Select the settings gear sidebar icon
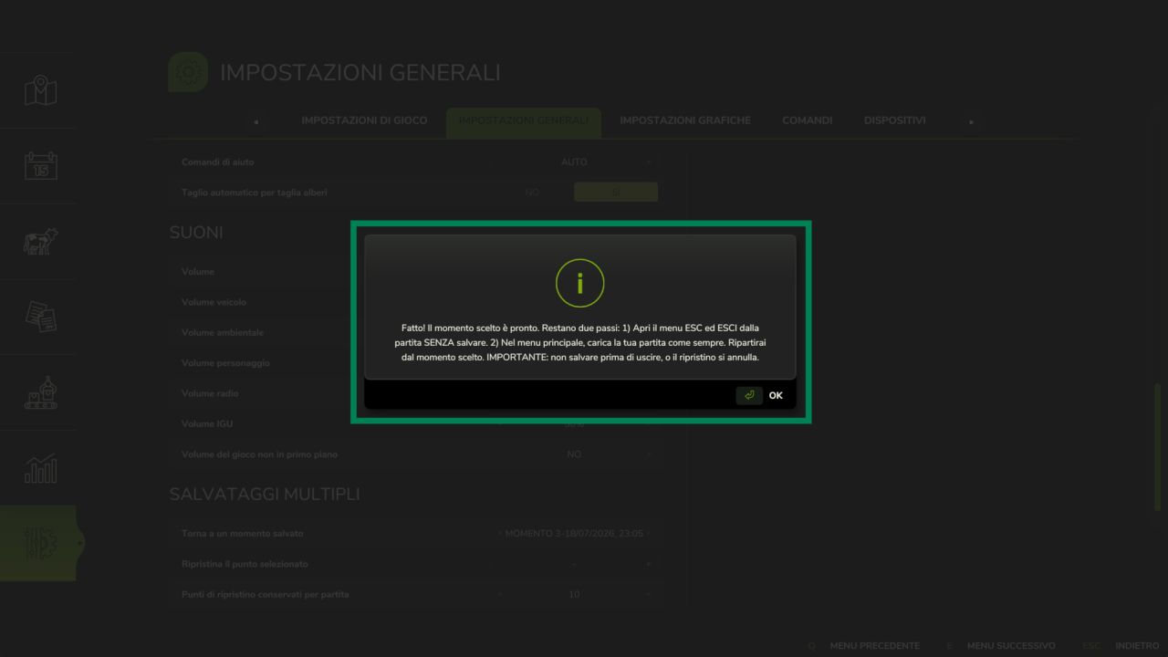The width and height of the screenshot is (1168, 657). tap(40, 543)
